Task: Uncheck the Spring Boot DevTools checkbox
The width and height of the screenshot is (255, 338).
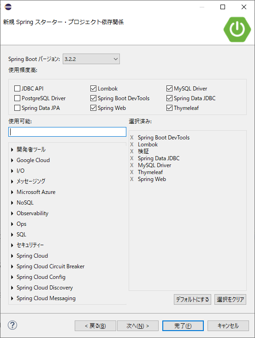Action: coord(94,98)
